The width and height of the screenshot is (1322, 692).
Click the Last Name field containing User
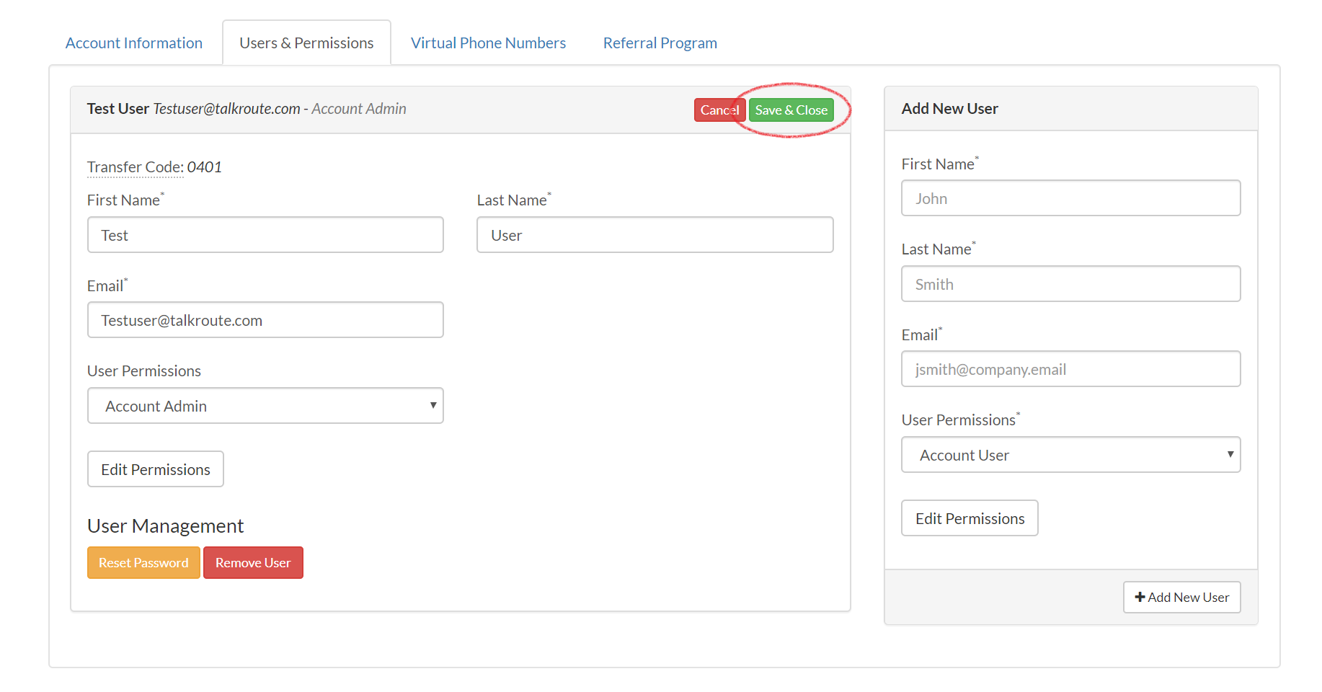655,235
